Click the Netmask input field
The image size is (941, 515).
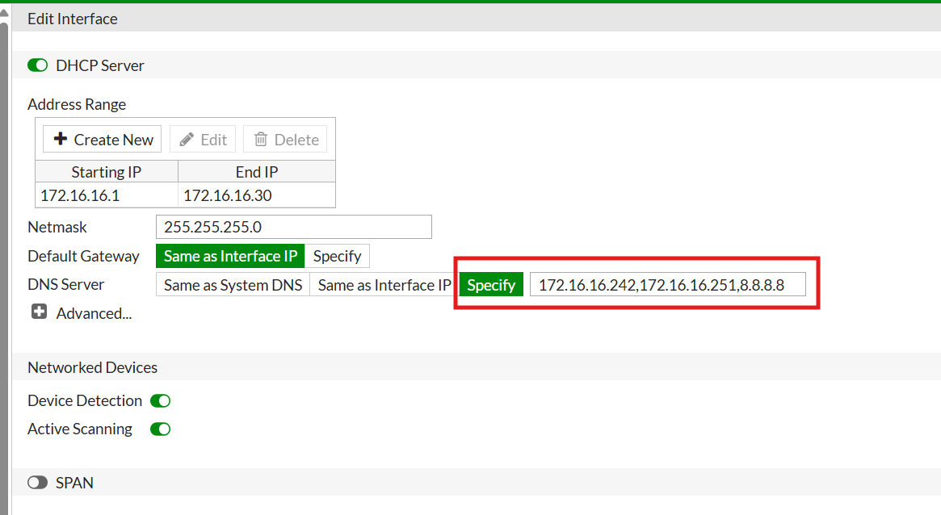293,227
